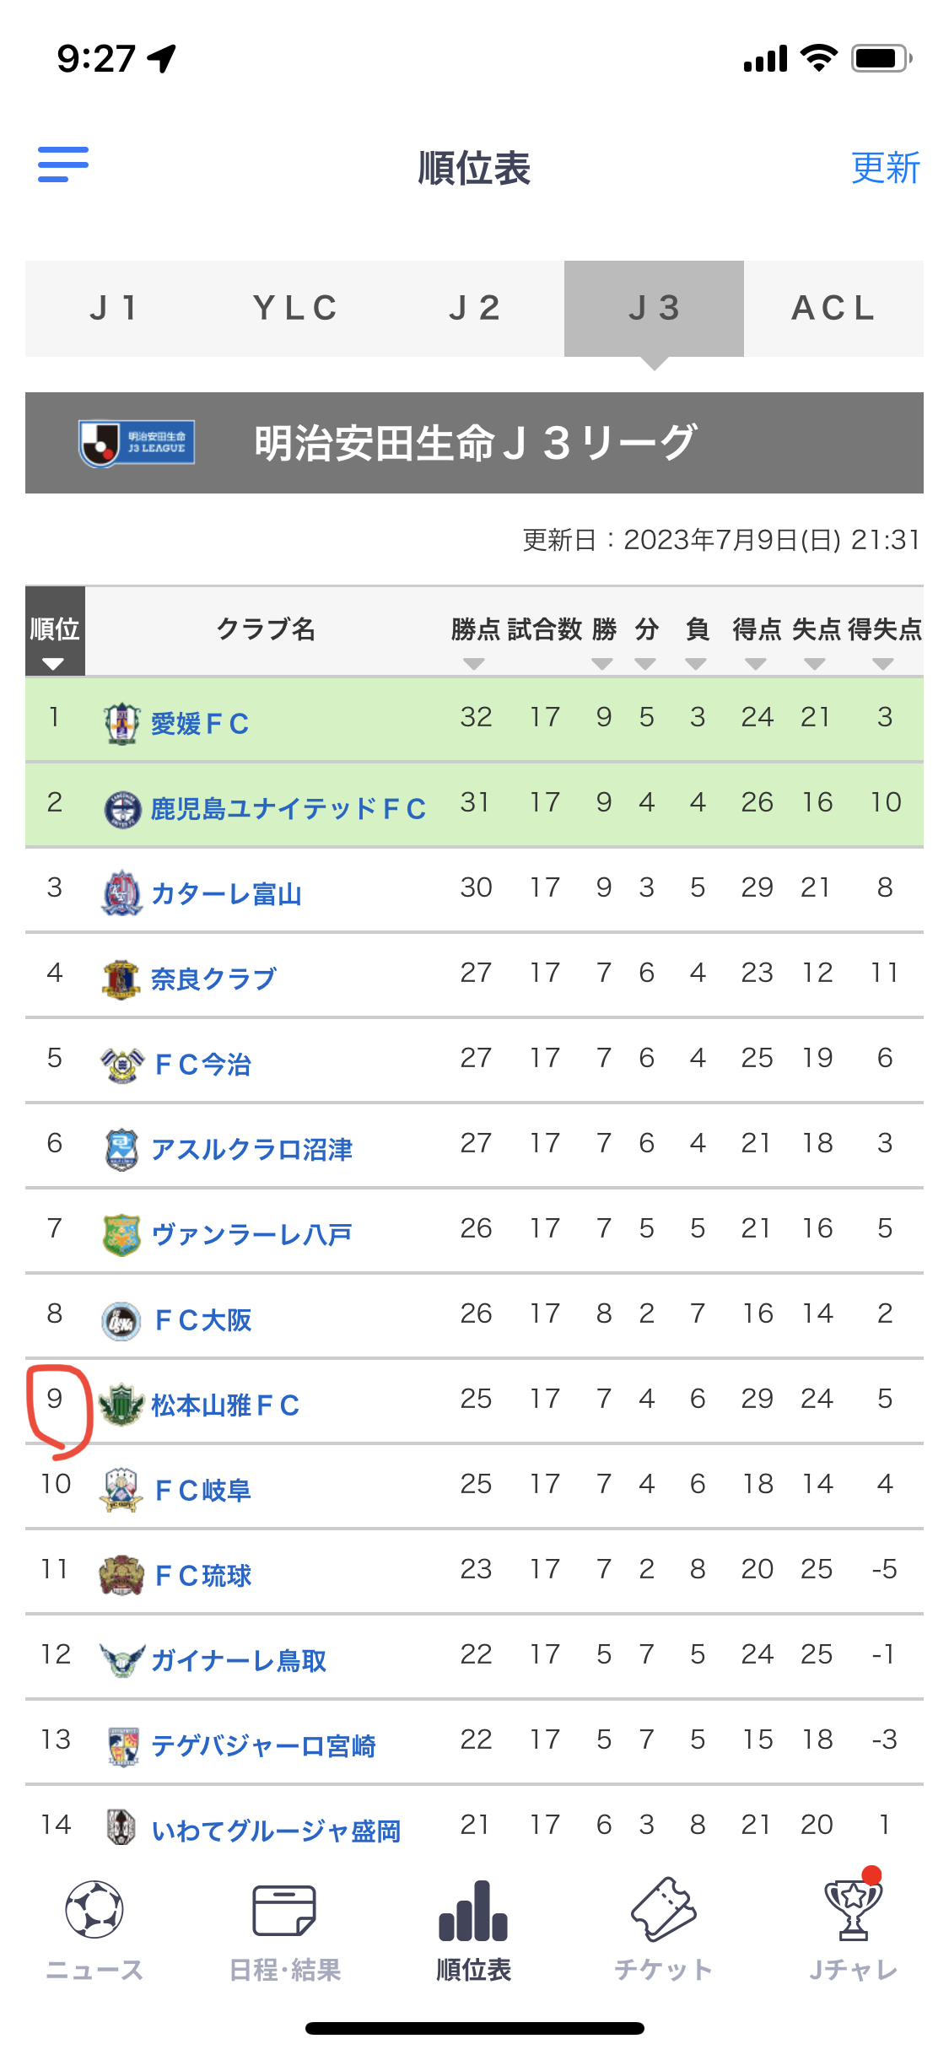Open 日程・結果 calendar icon
This screenshot has width=949, height=2055.
[x=284, y=1910]
